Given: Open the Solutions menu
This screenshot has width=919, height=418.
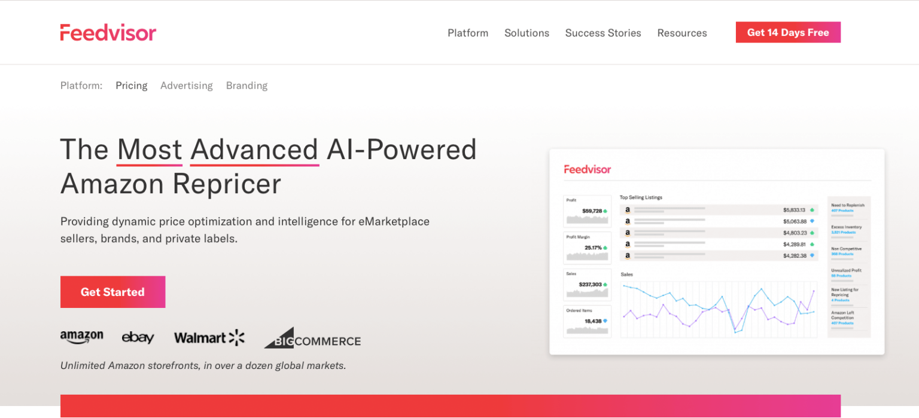Looking at the screenshot, I should click(x=527, y=33).
